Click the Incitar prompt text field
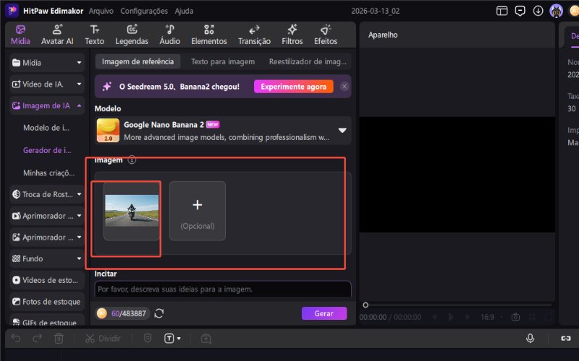 [x=223, y=290]
